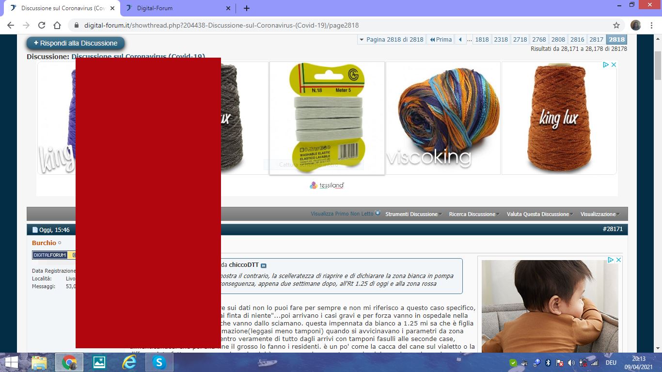Expand the Strumenti Discussione menu
Image resolution: width=662 pixels, height=372 pixels.
414,214
